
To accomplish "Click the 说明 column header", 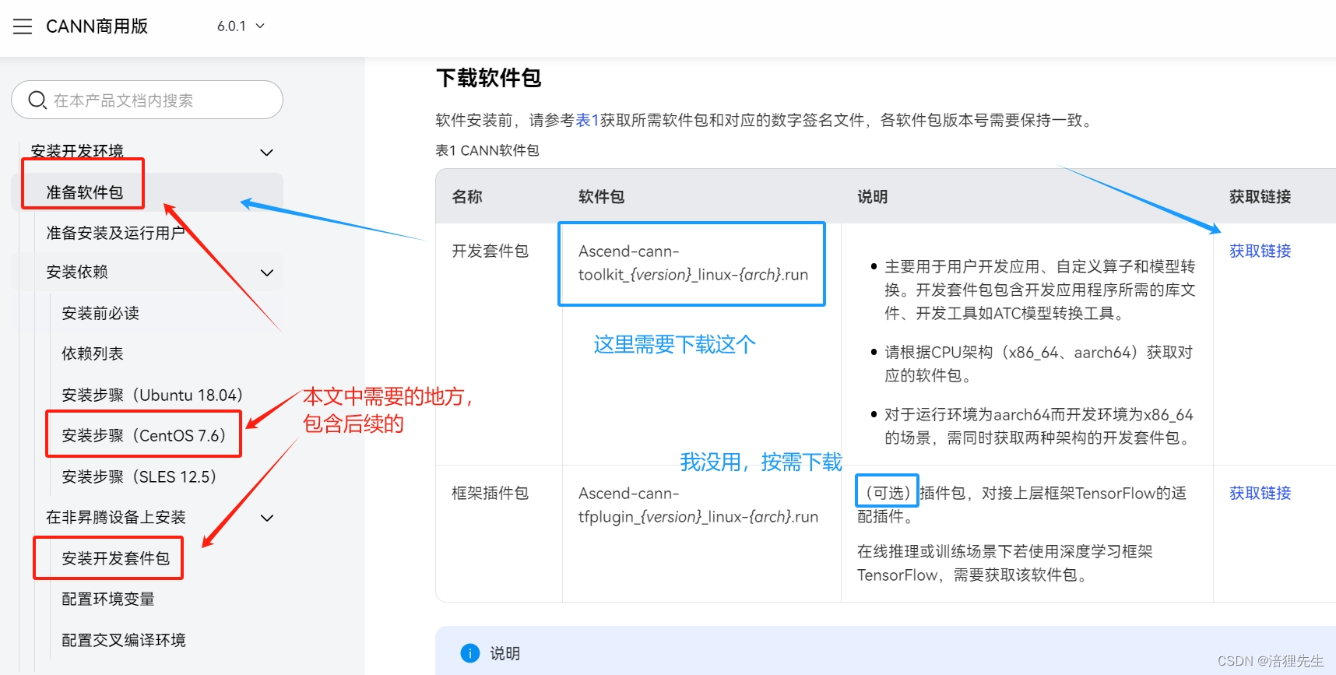I will coord(872,197).
